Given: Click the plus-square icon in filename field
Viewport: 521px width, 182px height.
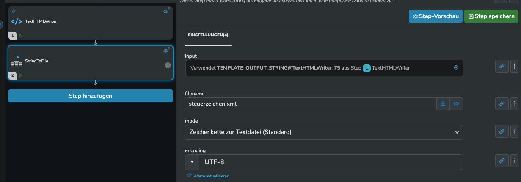Looking at the screenshot, I should tap(443, 104).
